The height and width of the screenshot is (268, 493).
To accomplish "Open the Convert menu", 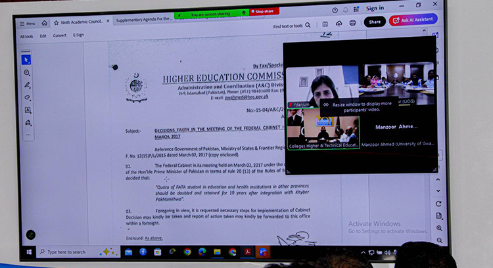I will 60,35.
